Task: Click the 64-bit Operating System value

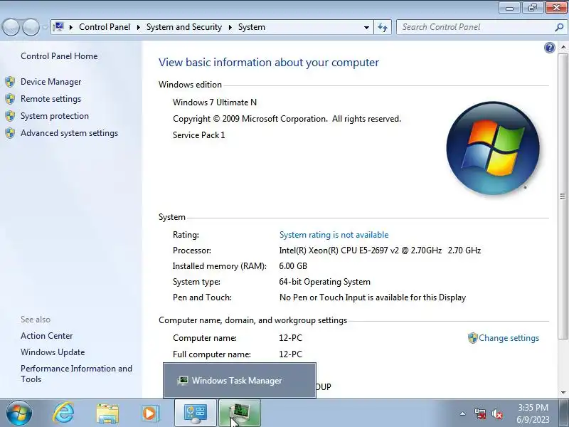Action: (x=325, y=282)
